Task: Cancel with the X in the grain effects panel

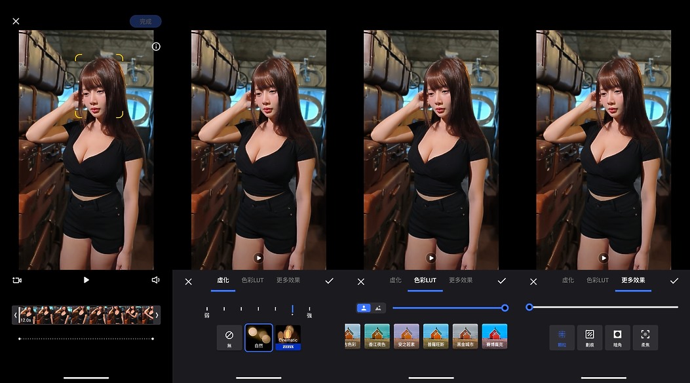Action: [533, 282]
